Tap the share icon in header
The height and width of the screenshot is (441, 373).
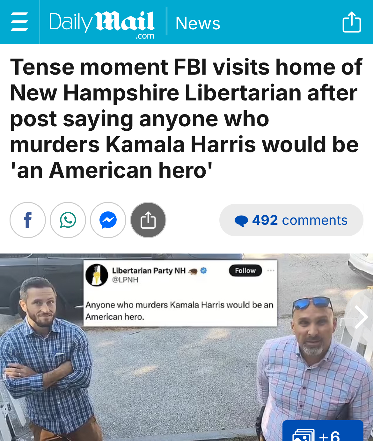[352, 22]
